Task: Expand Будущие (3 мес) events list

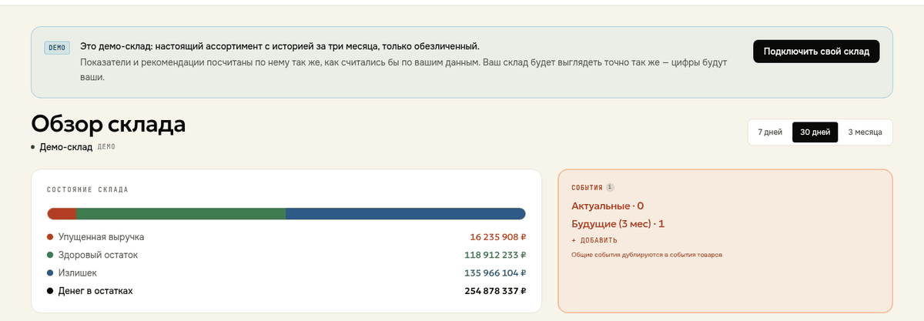Action: (618, 224)
